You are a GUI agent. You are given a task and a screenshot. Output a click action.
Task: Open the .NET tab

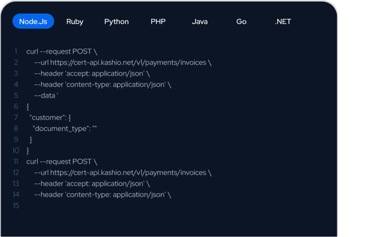[283, 21]
